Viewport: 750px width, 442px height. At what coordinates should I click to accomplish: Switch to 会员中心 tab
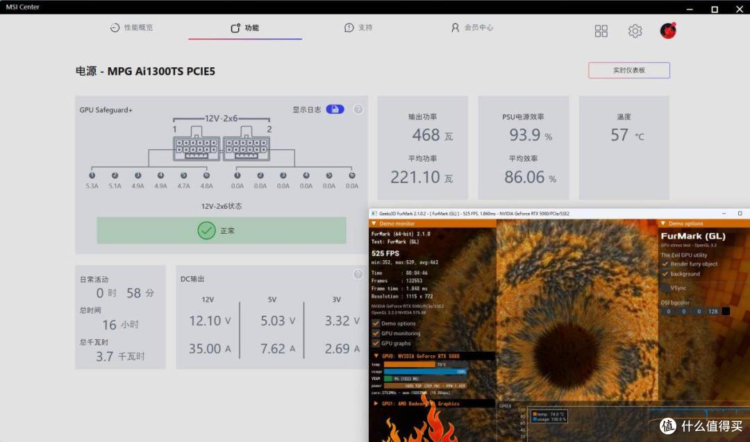click(x=472, y=28)
